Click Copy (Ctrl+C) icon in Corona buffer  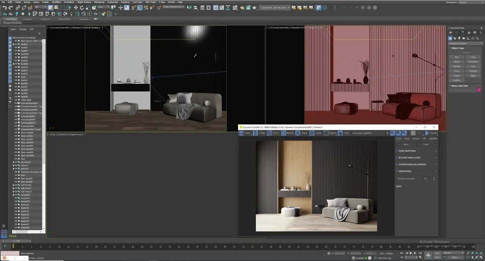click(269, 133)
